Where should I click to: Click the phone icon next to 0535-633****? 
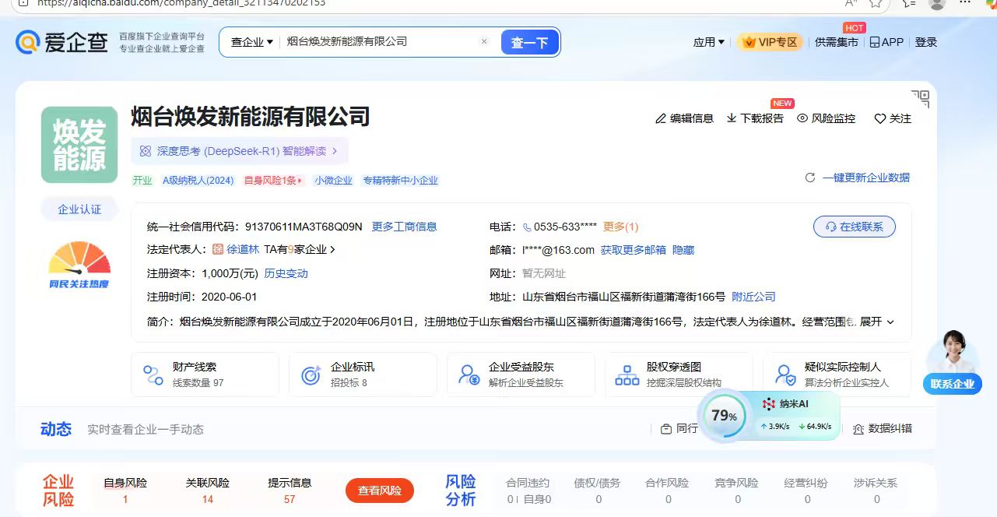coord(527,227)
